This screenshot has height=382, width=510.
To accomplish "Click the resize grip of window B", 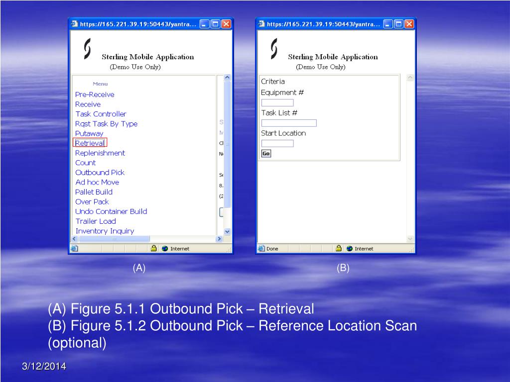I will tap(412, 250).
